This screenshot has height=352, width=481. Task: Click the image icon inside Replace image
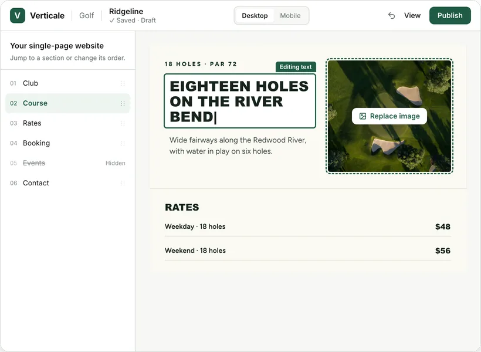pyautogui.click(x=363, y=116)
